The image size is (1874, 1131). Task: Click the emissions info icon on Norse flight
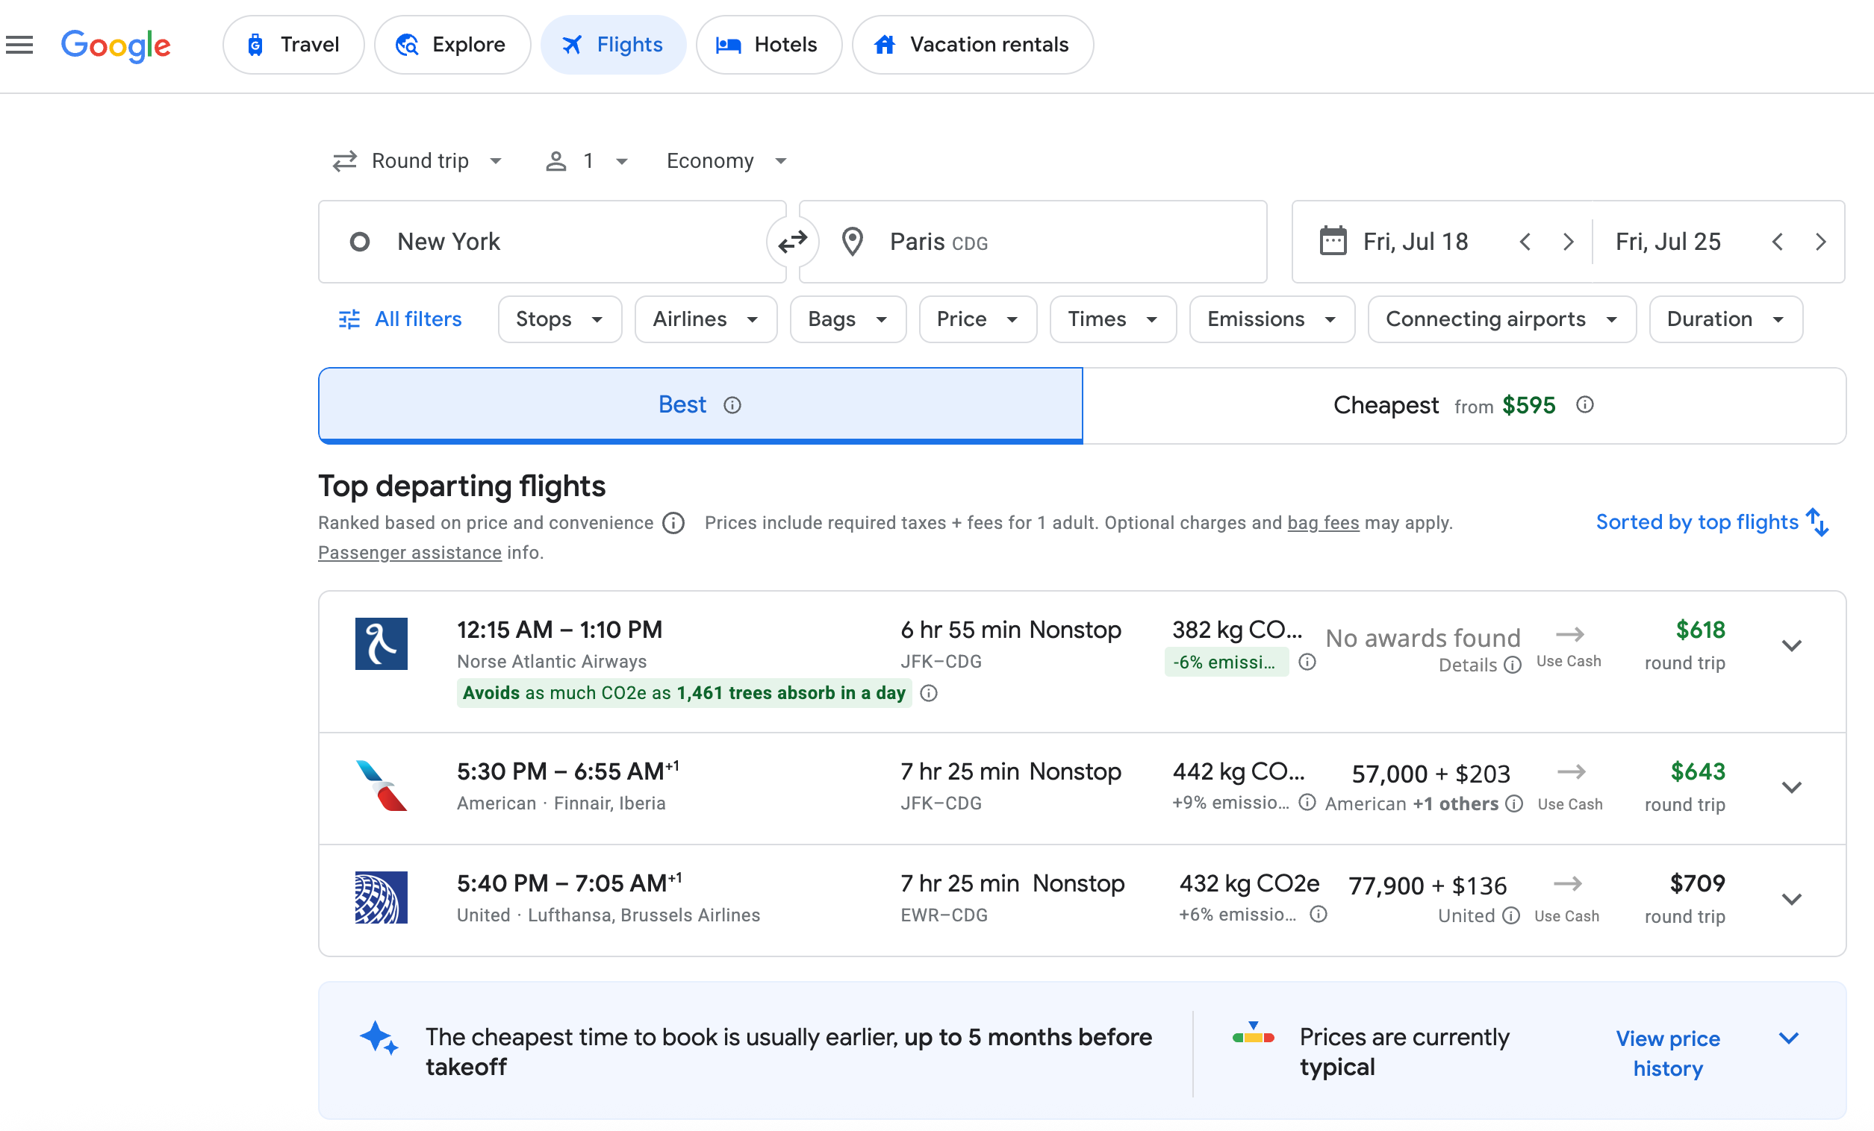pos(1307,662)
